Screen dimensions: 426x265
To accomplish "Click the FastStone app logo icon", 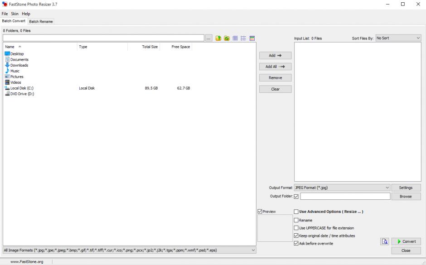I will coord(5,4).
